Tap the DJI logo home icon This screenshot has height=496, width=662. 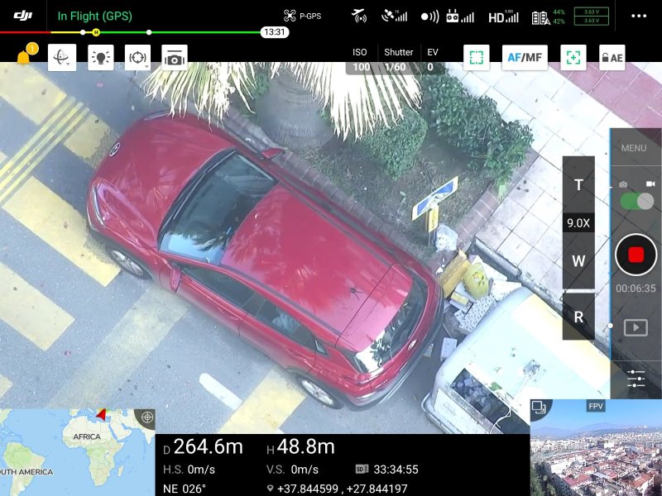click(23, 16)
